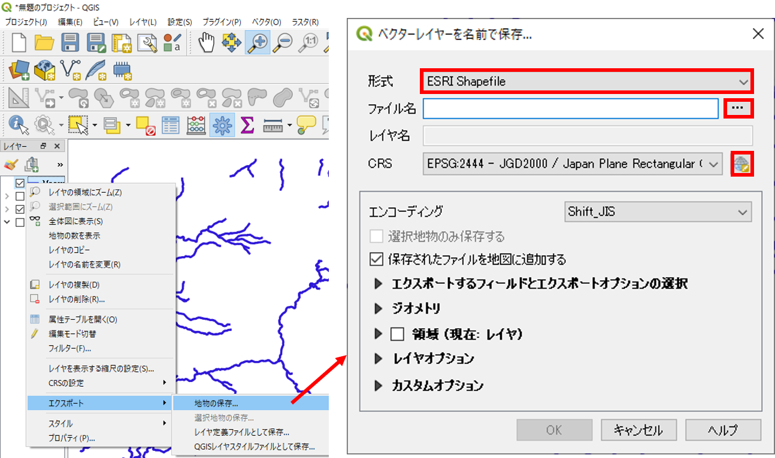Choose 属性テーブルを開く(O) context menu entry
Viewport: 775px width, 458px height.
(83, 319)
